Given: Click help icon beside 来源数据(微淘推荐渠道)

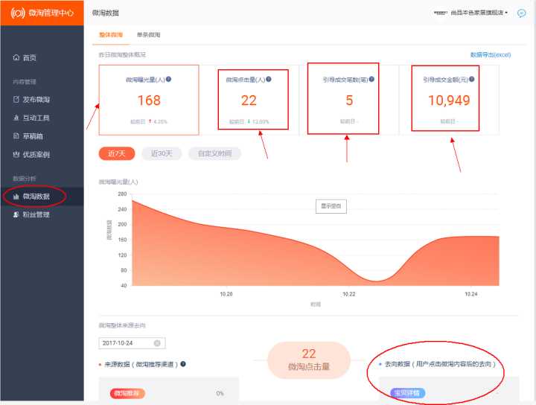Looking at the screenshot, I should pyautogui.click(x=183, y=364).
